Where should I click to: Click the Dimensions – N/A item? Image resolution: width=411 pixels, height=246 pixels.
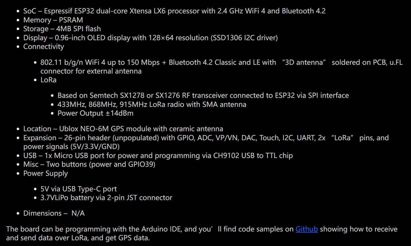(54, 213)
